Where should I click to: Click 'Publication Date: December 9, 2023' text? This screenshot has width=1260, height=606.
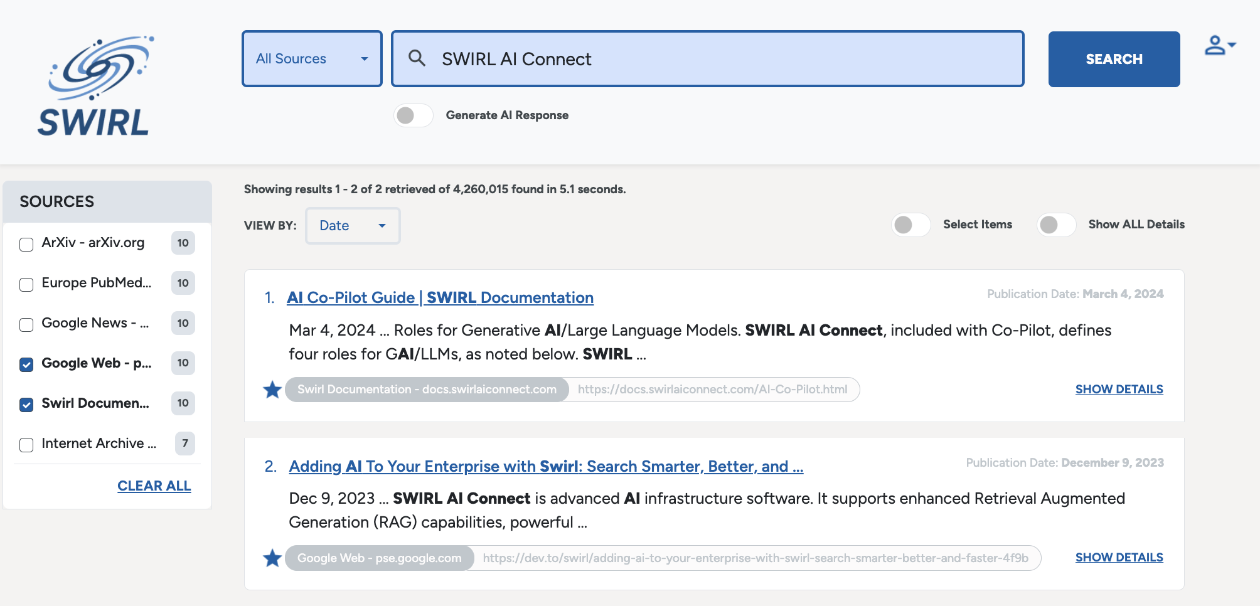[1065, 462]
